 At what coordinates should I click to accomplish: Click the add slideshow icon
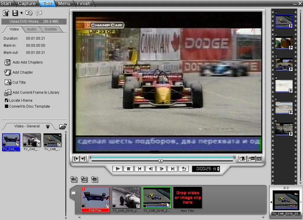coord(94,179)
